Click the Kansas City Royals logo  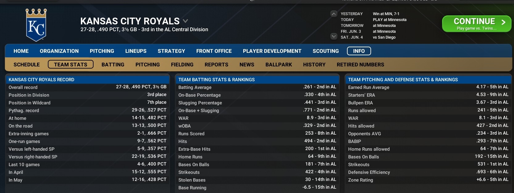click(x=36, y=25)
